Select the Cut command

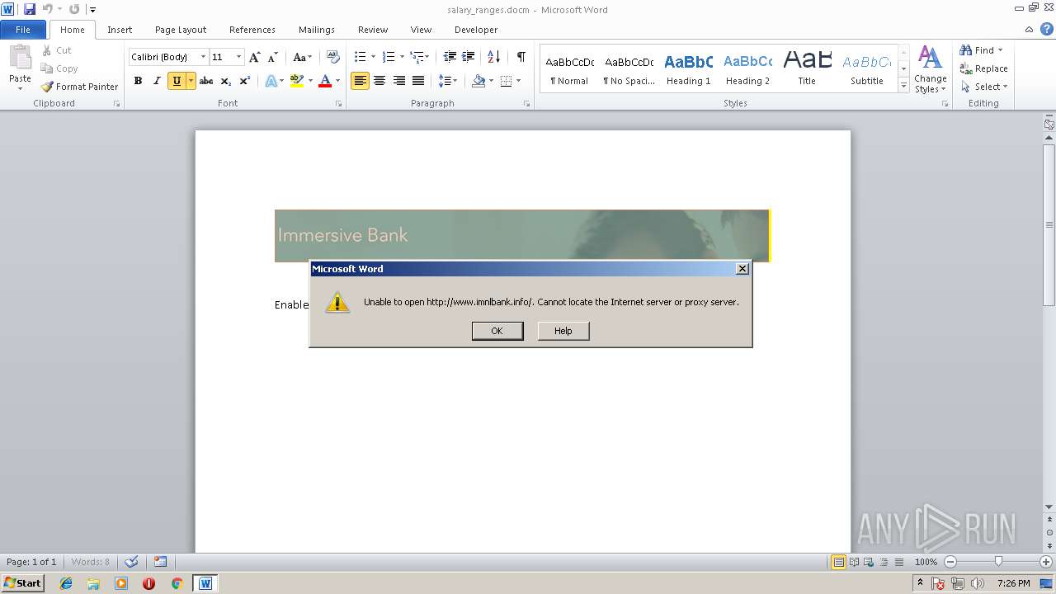(57, 50)
